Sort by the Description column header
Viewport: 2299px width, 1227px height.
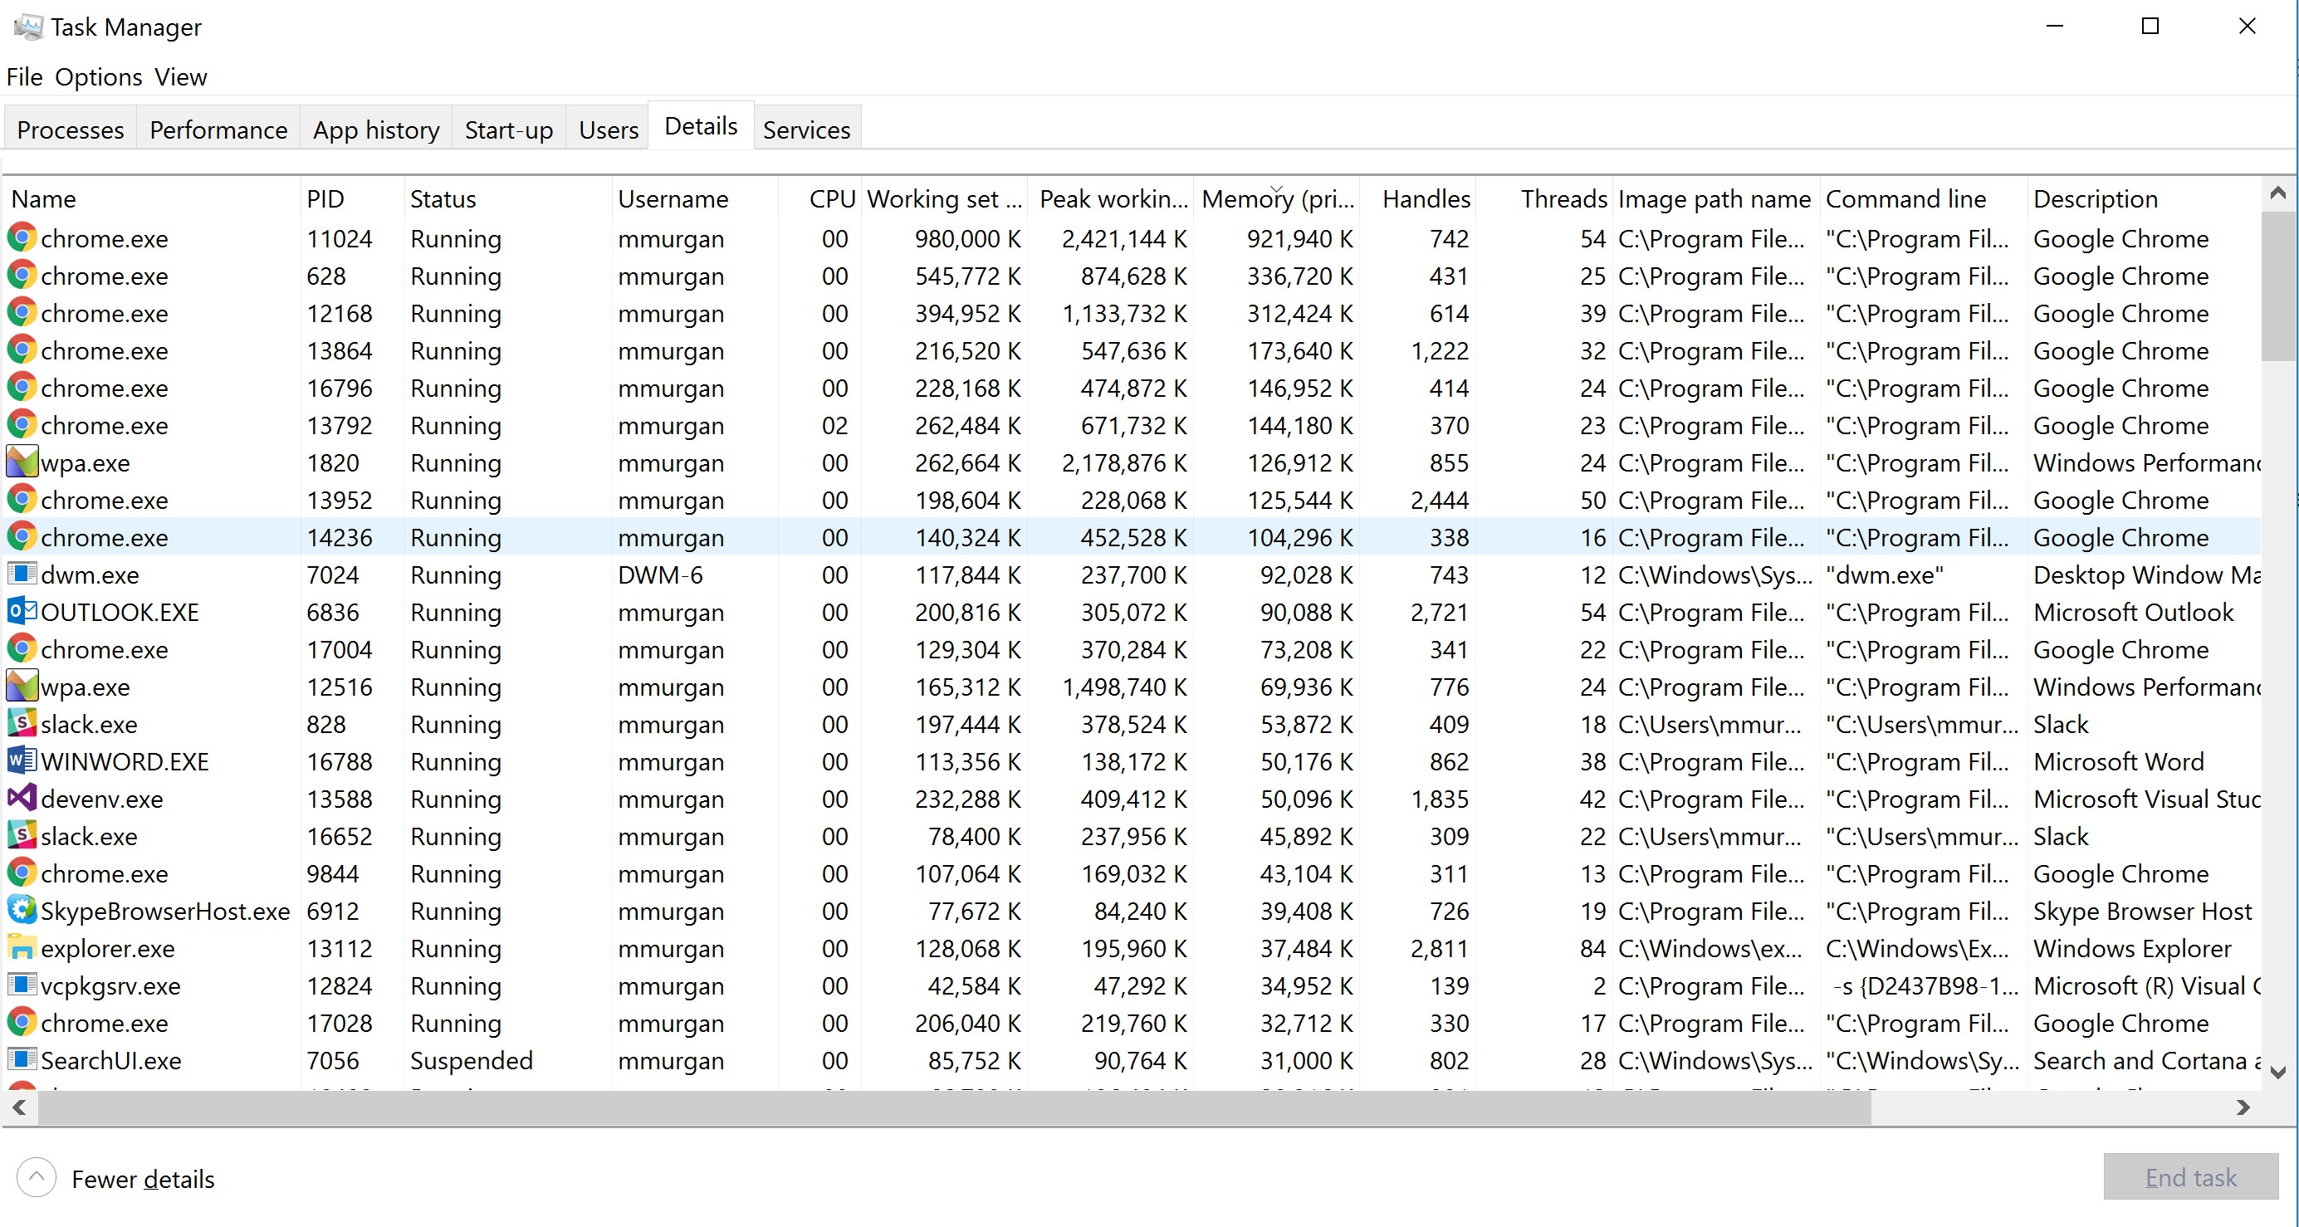click(2144, 198)
